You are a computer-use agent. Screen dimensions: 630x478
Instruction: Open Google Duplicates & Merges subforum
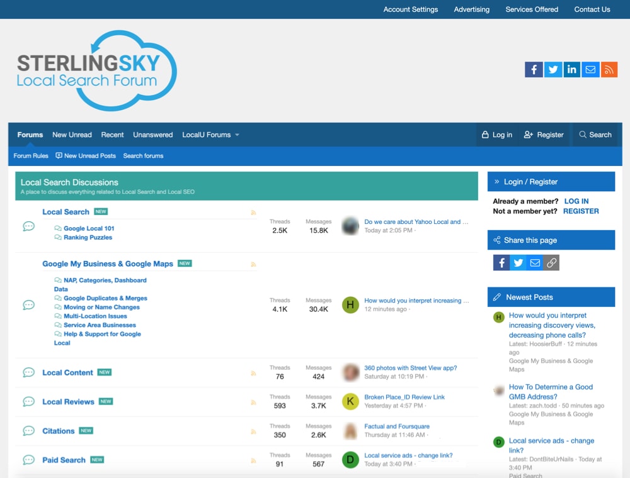[x=105, y=298]
